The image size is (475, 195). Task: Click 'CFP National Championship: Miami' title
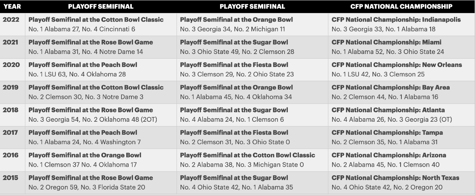pyautogui.click(x=386, y=42)
